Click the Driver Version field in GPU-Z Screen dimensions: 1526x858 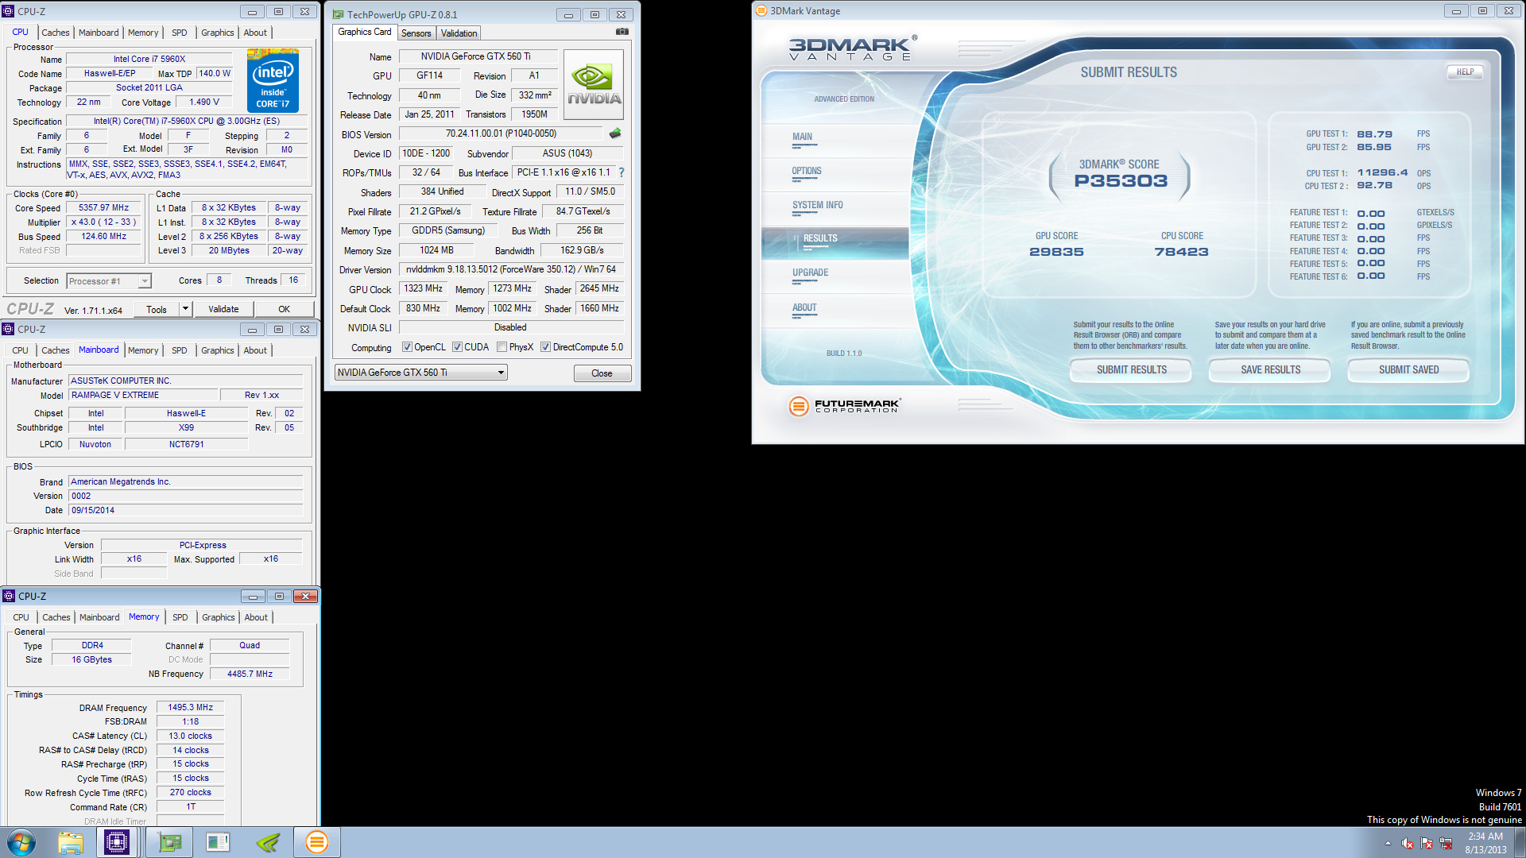coord(511,269)
